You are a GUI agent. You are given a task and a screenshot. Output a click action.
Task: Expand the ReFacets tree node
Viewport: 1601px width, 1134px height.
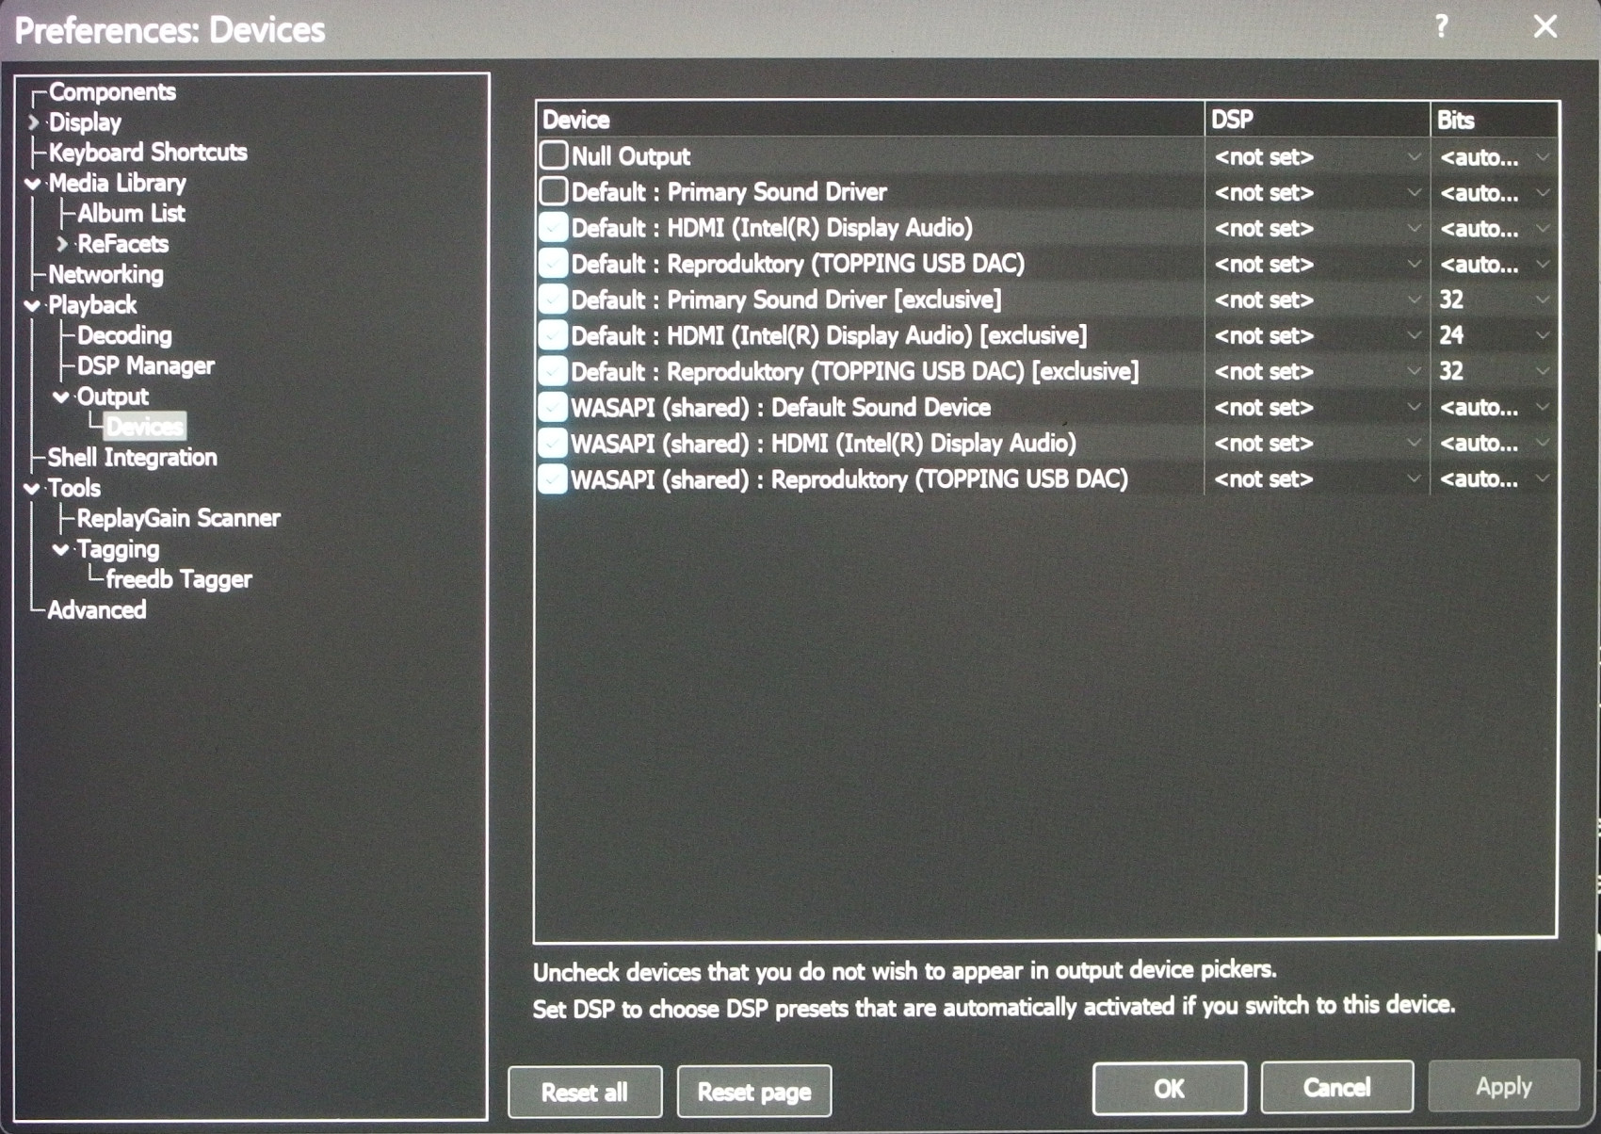click(x=62, y=244)
